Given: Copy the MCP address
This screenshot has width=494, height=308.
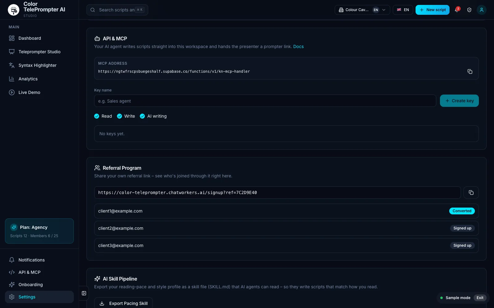Looking at the screenshot, I should [x=470, y=71].
